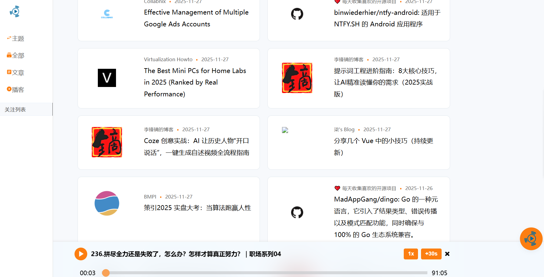
Task: Click the podcast progress slider handle
Action: click(x=106, y=273)
